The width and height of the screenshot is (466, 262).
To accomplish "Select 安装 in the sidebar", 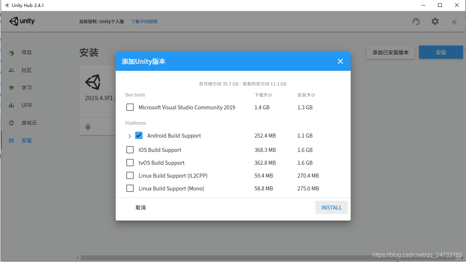I will click(27, 141).
